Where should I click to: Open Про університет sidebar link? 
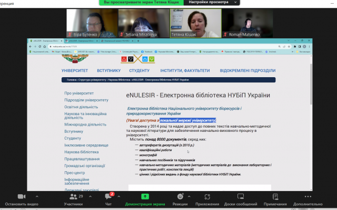point(79,93)
